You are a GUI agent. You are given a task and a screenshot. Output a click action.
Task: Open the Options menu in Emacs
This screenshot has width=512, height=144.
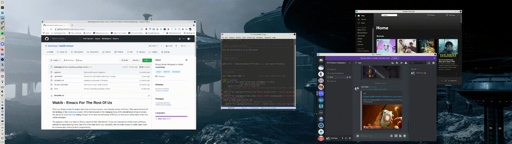click(x=232, y=37)
